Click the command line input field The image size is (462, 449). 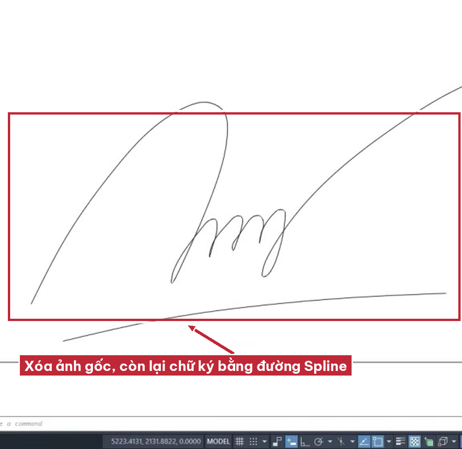[231, 424]
